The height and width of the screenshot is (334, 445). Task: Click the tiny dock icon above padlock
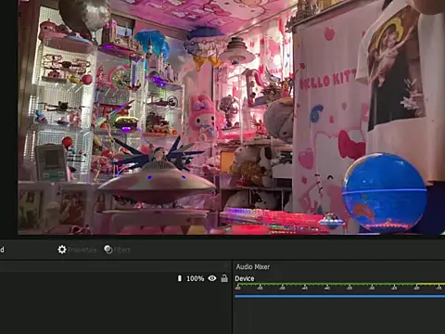[225, 265]
